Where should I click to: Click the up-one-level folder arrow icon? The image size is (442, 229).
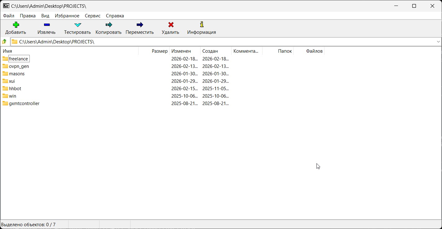pyautogui.click(x=4, y=41)
